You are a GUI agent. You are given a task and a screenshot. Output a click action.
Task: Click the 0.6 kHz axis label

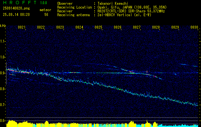pyautogui.click(x=2, y=121)
